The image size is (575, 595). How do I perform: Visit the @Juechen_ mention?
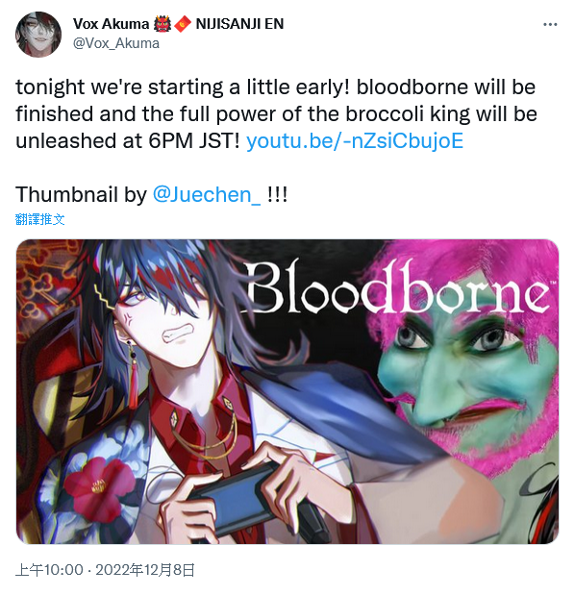(207, 195)
